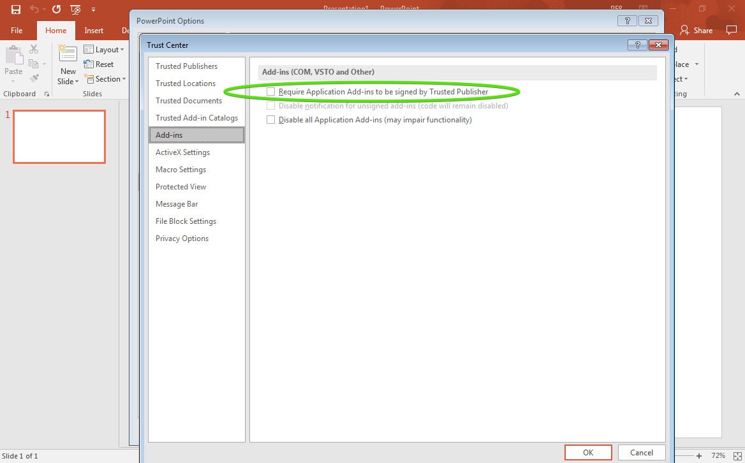Enable Require Application Add-ins signed by Trusted Publisher
This screenshot has height=463, width=745.
click(x=271, y=92)
